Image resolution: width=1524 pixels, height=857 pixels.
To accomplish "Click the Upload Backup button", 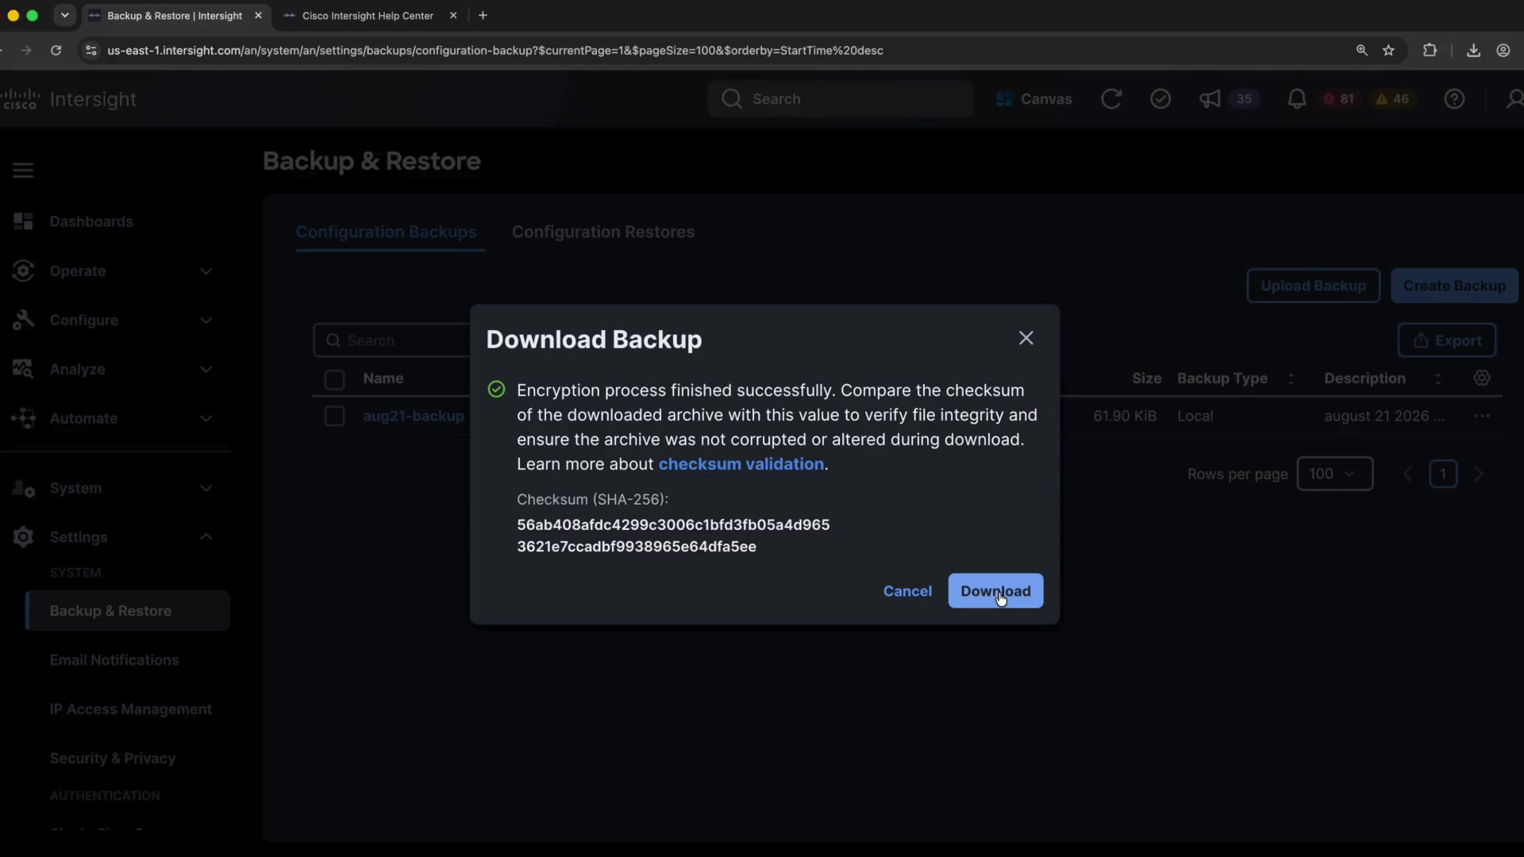I will click(x=1314, y=286).
